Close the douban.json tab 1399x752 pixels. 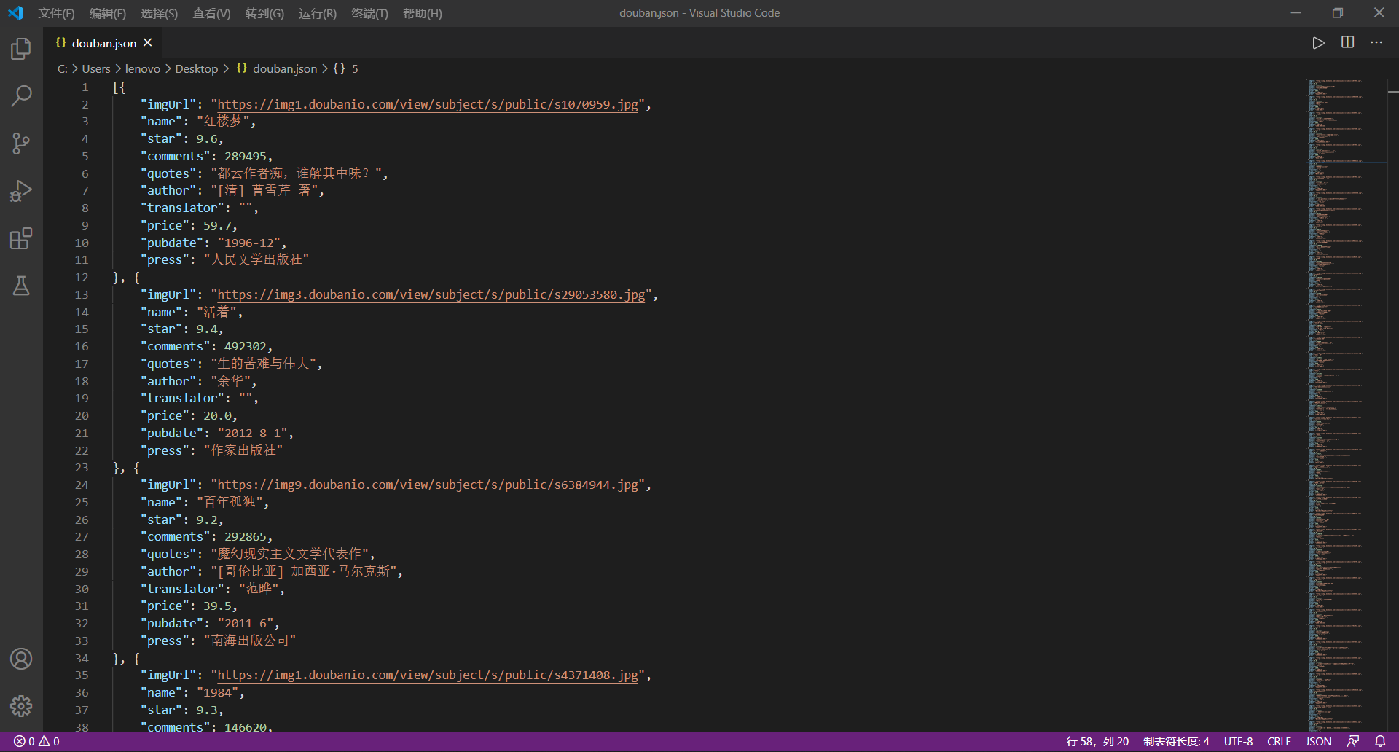pos(148,43)
